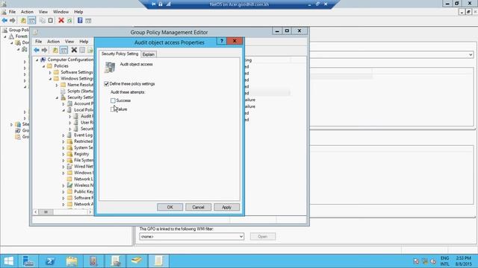This screenshot has width=478, height=268.
Task: Open Server Manager from taskbar
Action: [x=28, y=261]
